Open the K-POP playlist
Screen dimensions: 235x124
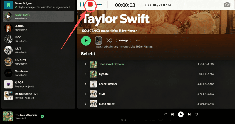pyautogui.click(x=38, y=84)
